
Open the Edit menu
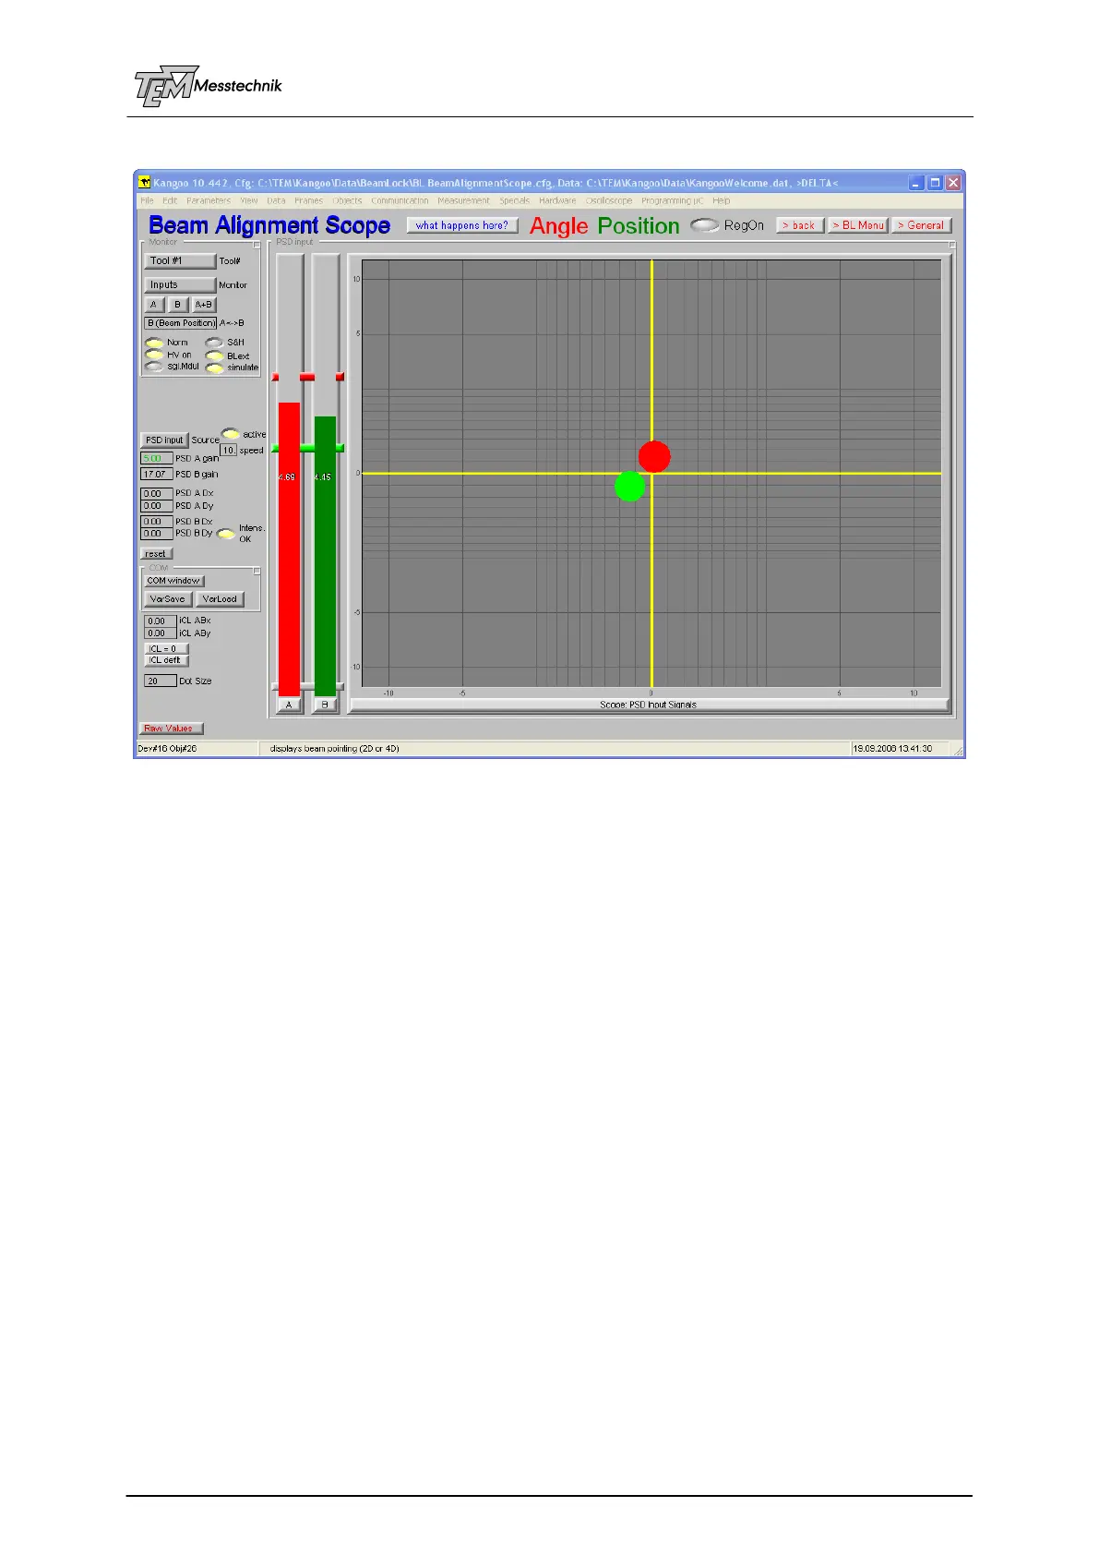(x=170, y=200)
